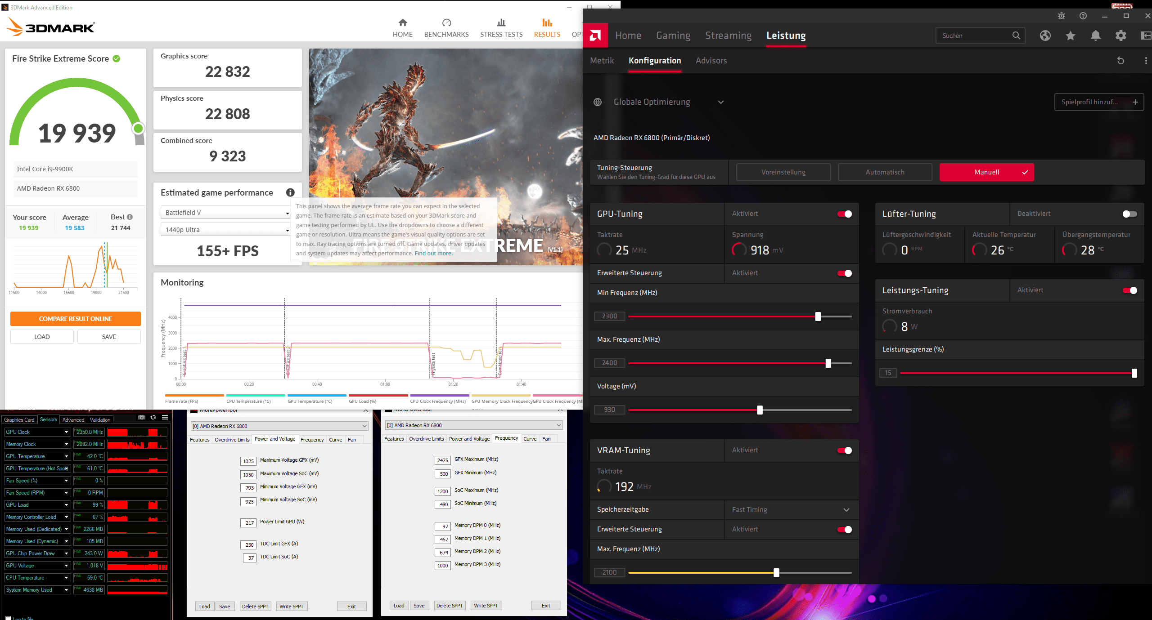Click Delete SPPT in right MorePowerTool

[x=450, y=606]
